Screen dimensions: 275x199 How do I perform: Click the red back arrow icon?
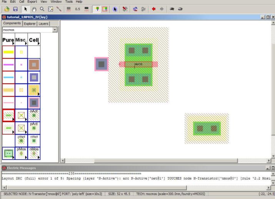pos(153,9)
